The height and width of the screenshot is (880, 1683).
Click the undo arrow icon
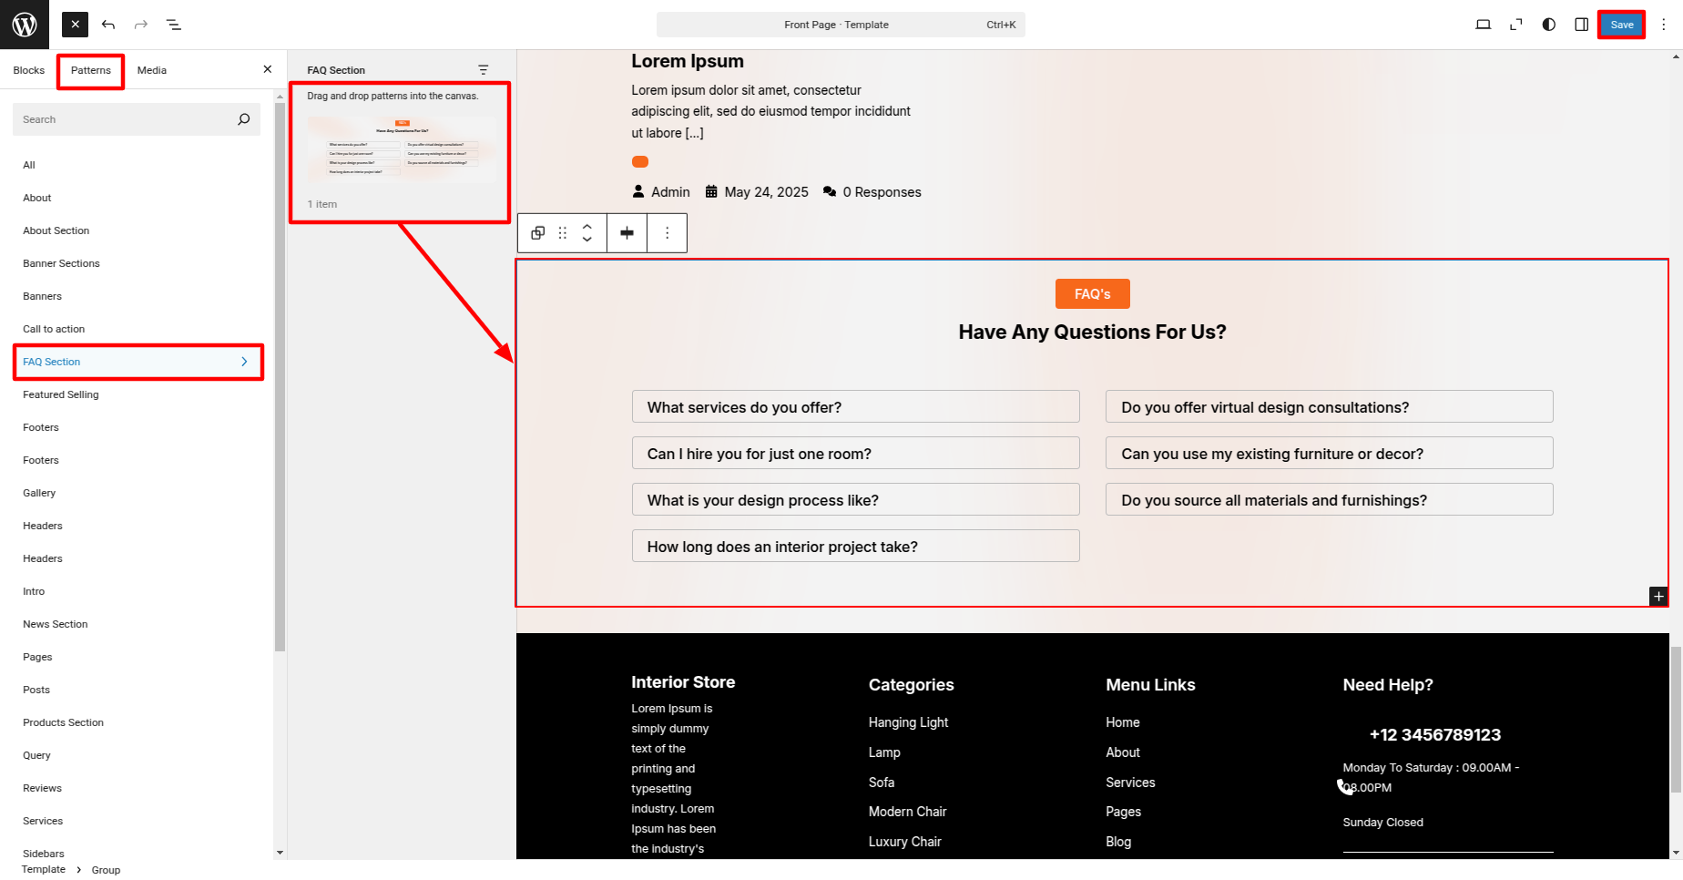tap(108, 25)
